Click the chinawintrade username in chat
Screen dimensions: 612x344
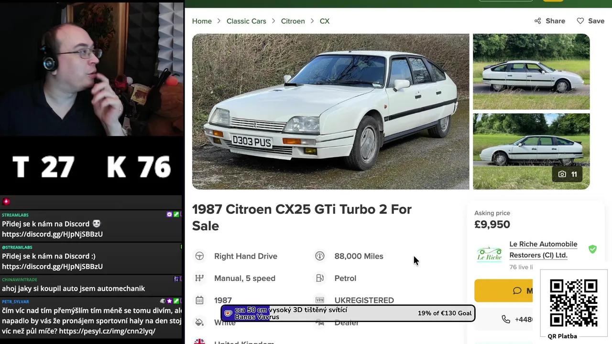tap(20, 279)
